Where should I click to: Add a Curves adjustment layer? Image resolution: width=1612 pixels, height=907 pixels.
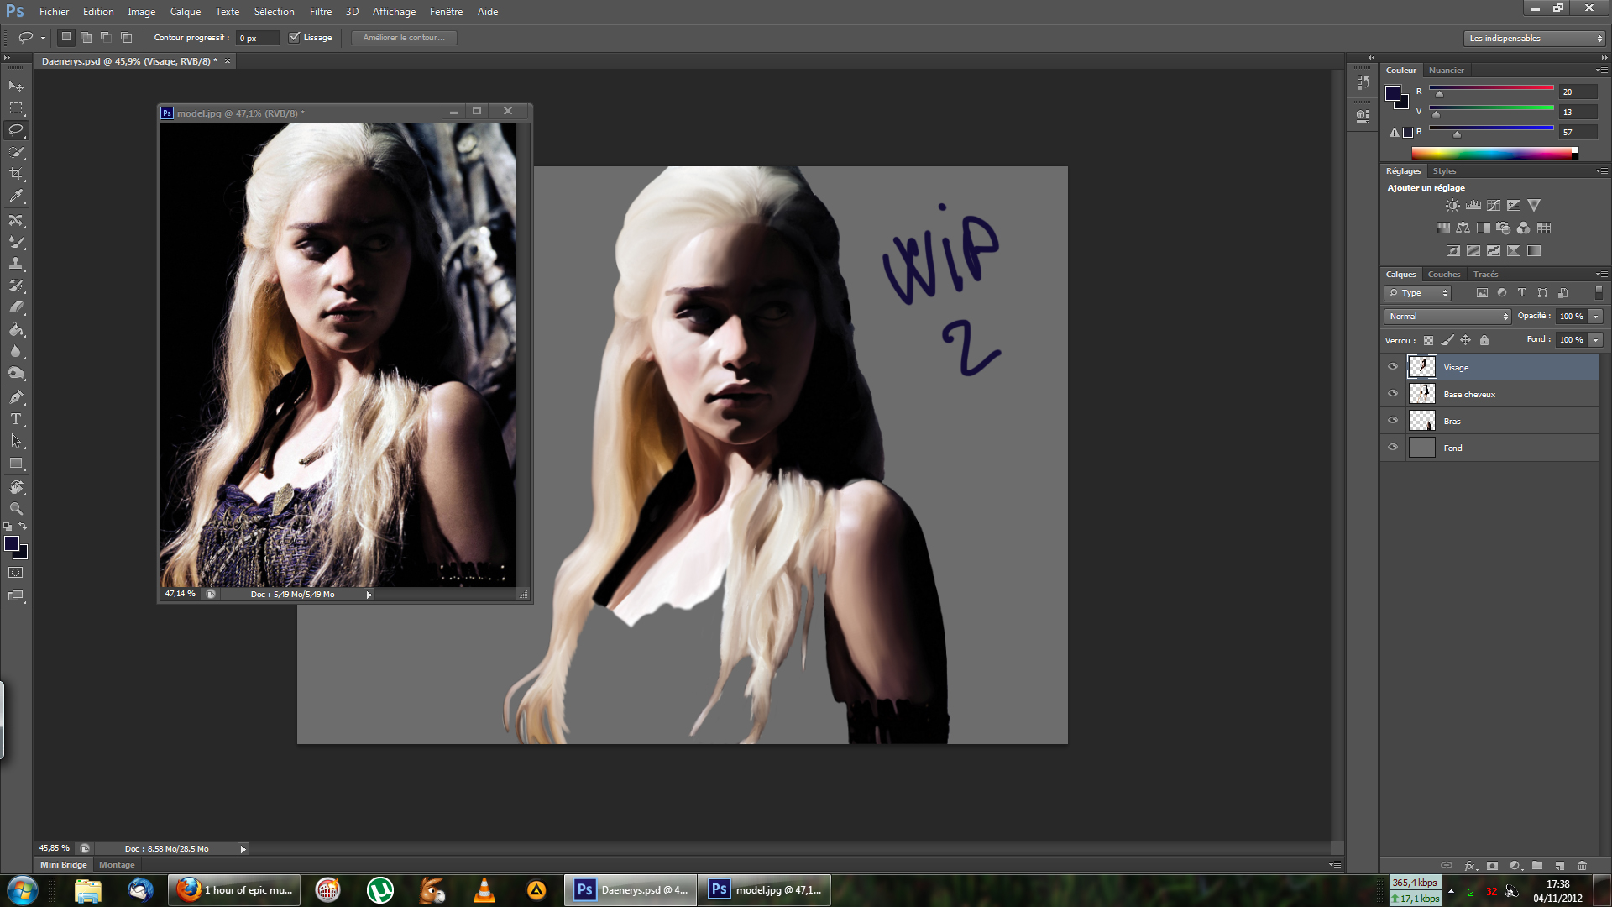click(1494, 206)
